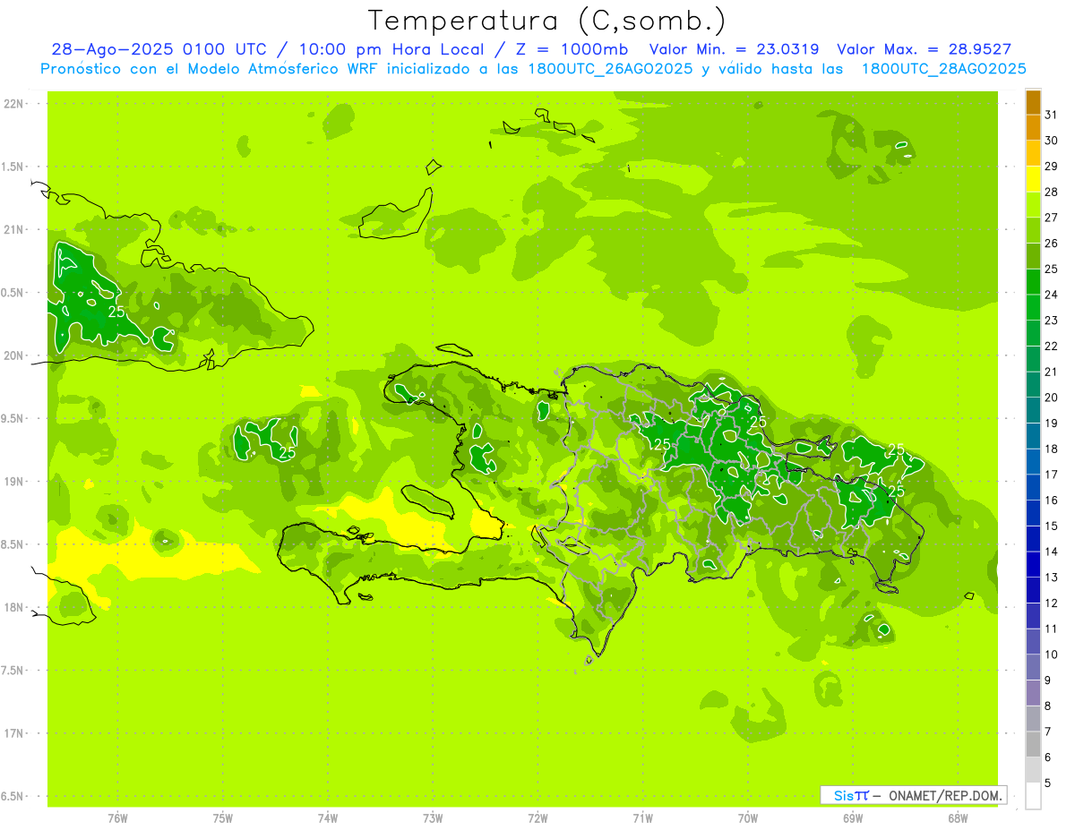Select the "28-Ago-2025 0100 UTC" date text

coord(159,49)
